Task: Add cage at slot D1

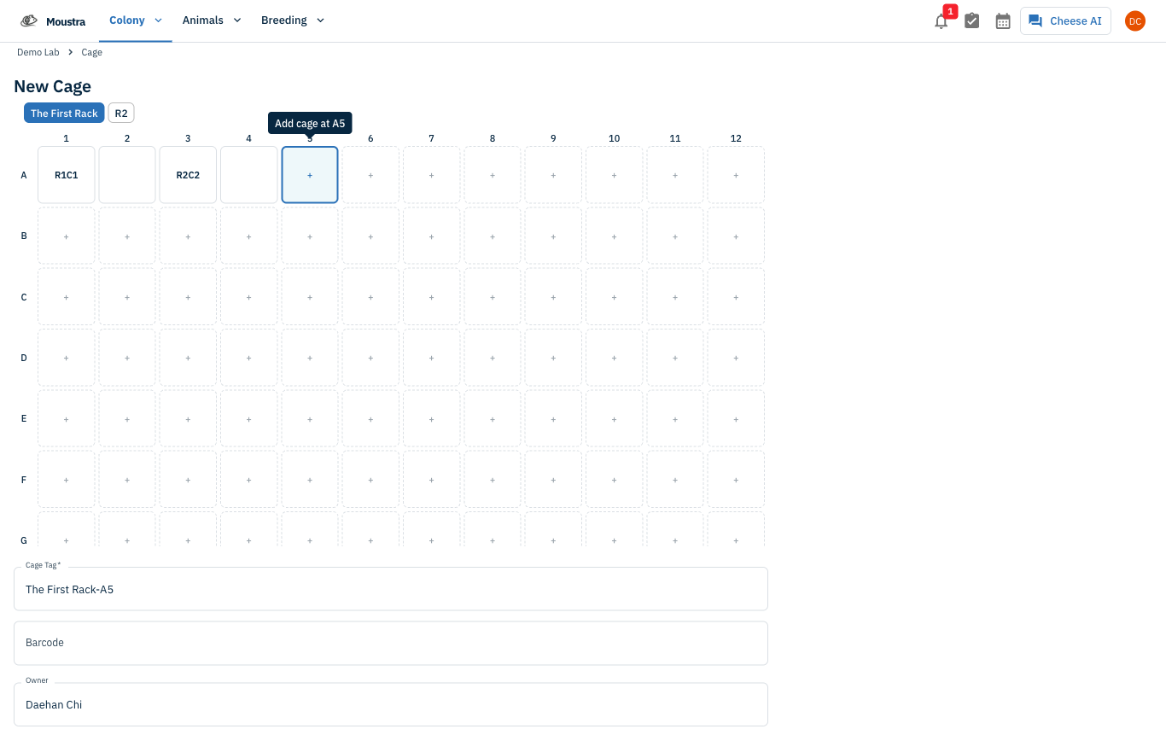Action: pos(67,358)
